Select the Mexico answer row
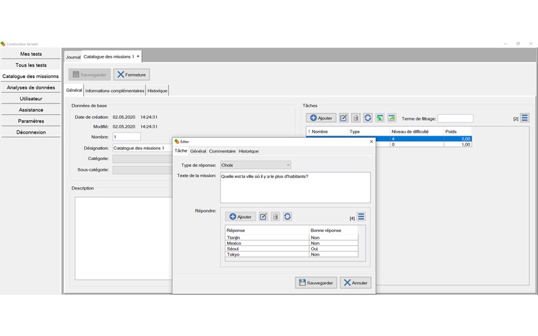The width and height of the screenshot is (538, 336). (291, 243)
